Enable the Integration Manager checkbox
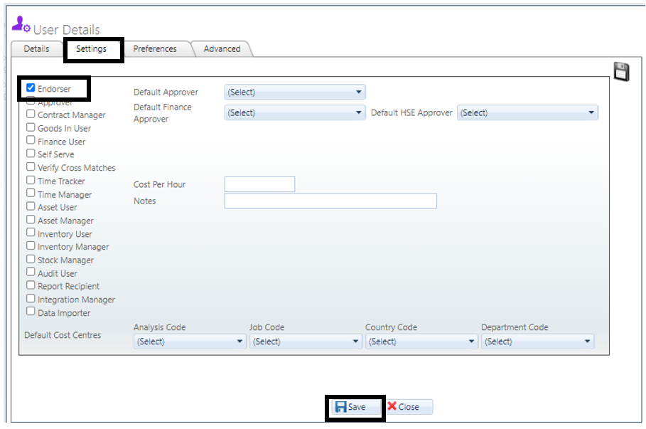Image resolution: width=646 pixels, height=429 pixels. [31, 298]
